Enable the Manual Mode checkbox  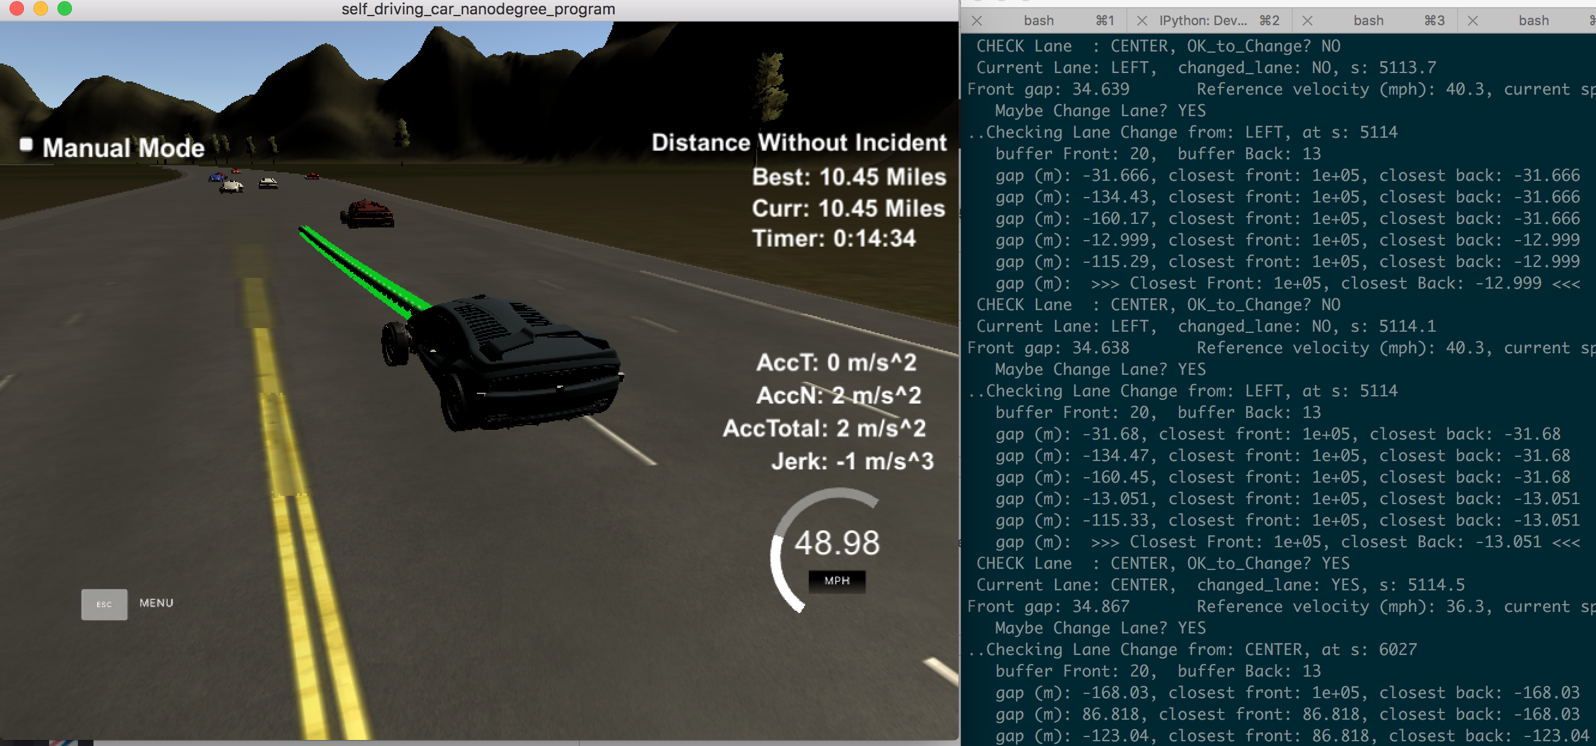(x=26, y=145)
